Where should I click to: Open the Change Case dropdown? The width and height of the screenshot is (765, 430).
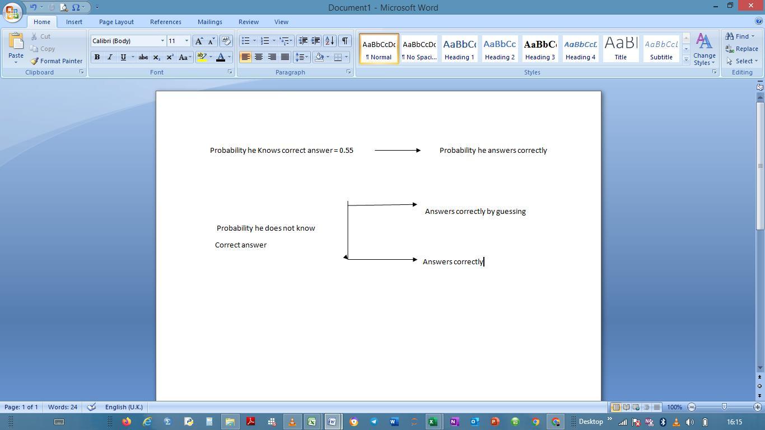tap(184, 57)
